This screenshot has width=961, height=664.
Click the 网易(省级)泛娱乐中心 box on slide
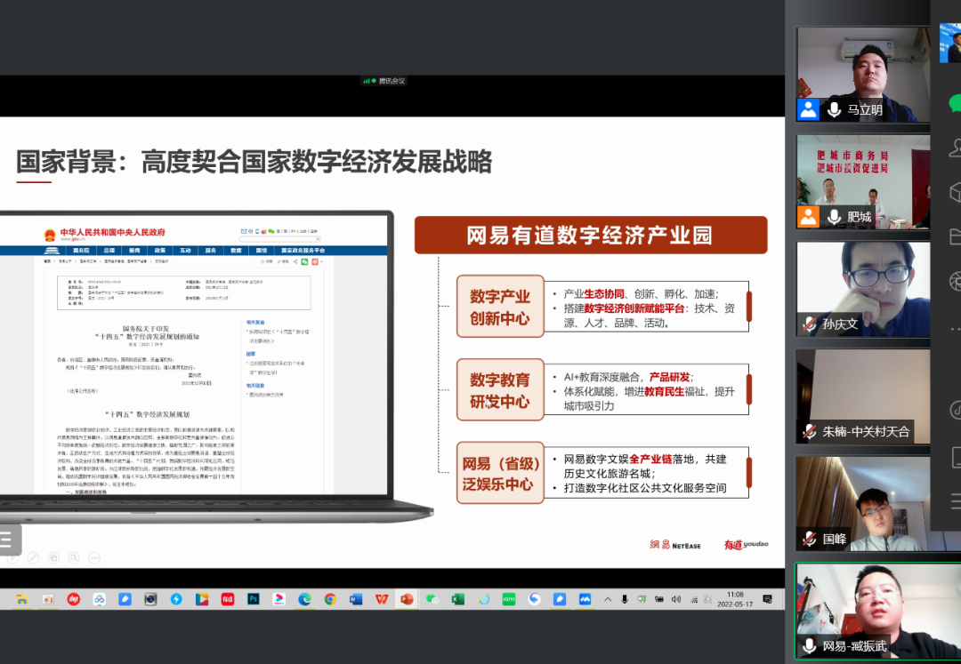tap(500, 473)
